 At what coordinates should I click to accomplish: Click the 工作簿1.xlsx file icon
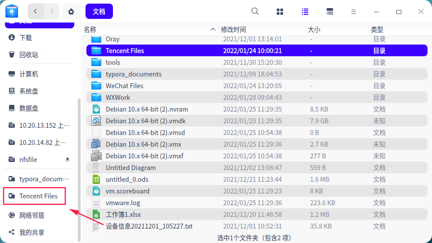[x=96, y=214]
